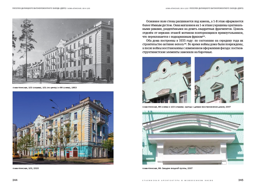This screenshot has width=257, height=188.
Task: Click page number 344
Action: click(15, 180)
